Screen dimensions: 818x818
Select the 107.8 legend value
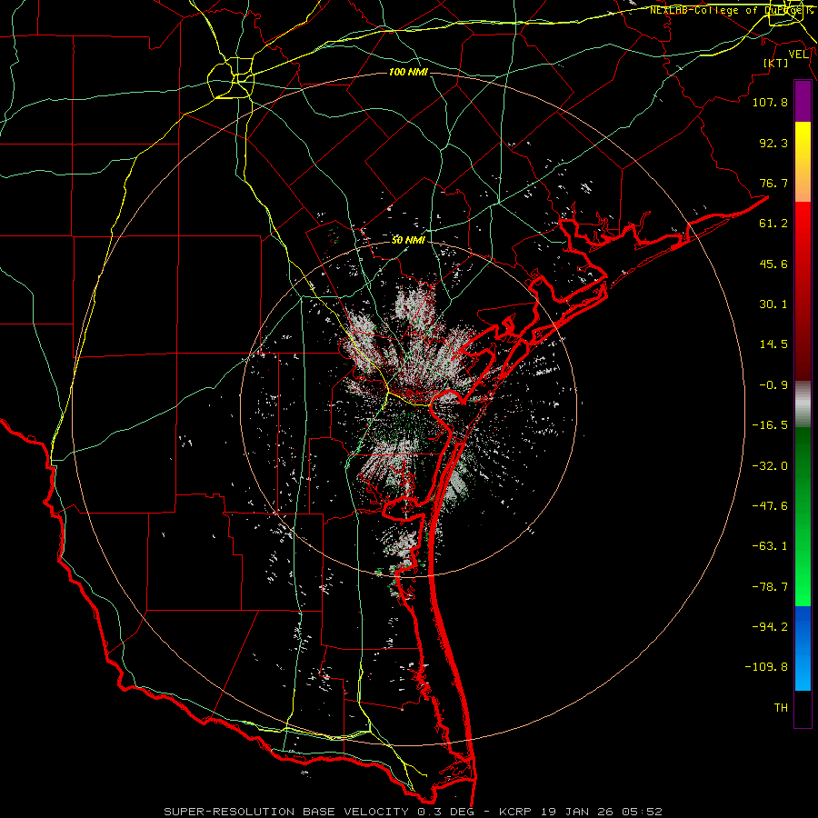click(x=770, y=102)
